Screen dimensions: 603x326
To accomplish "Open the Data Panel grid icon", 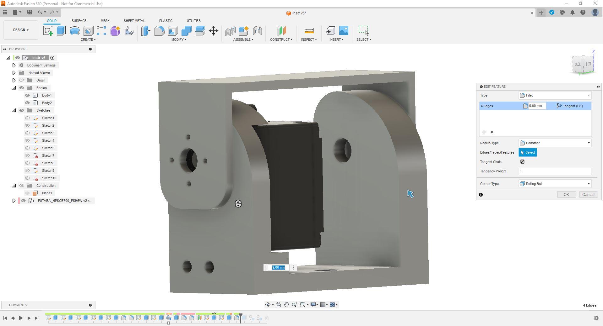I will click(x=5, y=12).
